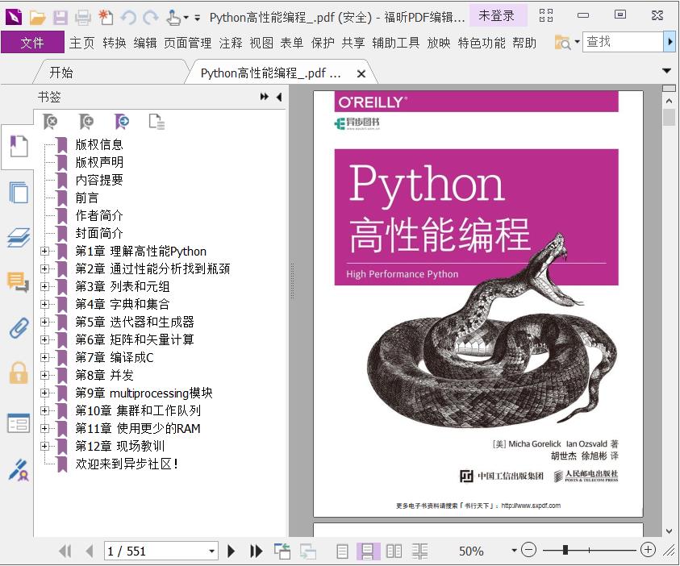Open the zoom percentage dropdown arrow
The height and width of the screenshot is (566, 680).
coord(514,551)
